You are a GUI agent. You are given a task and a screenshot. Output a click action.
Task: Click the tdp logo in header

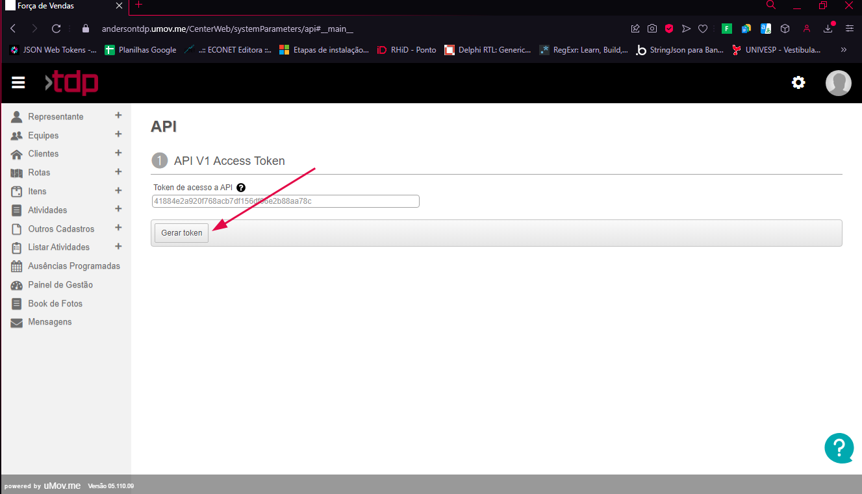point(71,82)
